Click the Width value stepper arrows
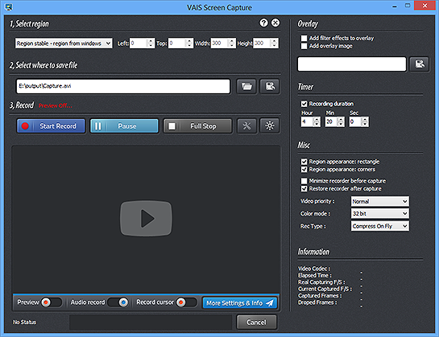Viewport: 439px width, 337px height. [x=231, y=43]
